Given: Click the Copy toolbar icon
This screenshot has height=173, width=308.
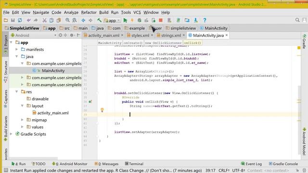Looking at the screenshot, I should click(x=51, y=20).
